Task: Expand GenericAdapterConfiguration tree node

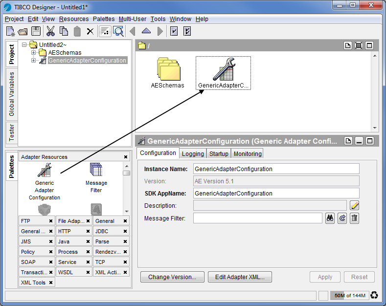Action: tap(34, 61)
